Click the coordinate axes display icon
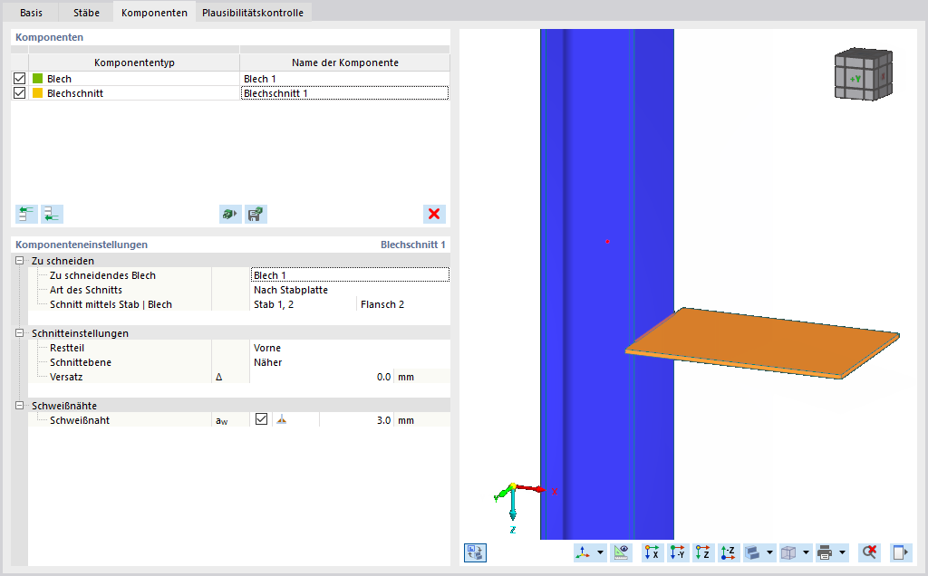This screenshot has width=928, height=576. pyautogui.click(x=583, y=552)
